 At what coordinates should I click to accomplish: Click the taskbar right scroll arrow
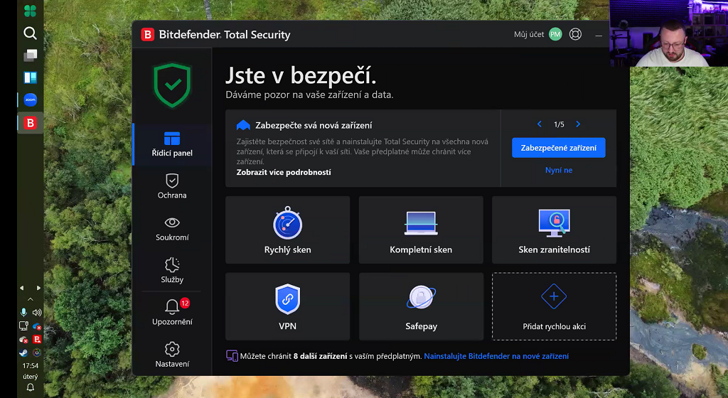pos(38,288)
